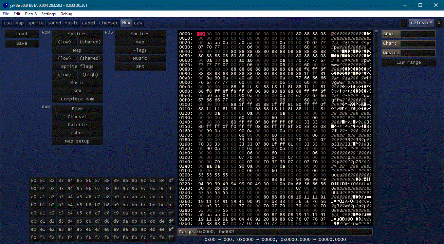Switch to the Sound tab
The image size is (444, 244).
54,23
